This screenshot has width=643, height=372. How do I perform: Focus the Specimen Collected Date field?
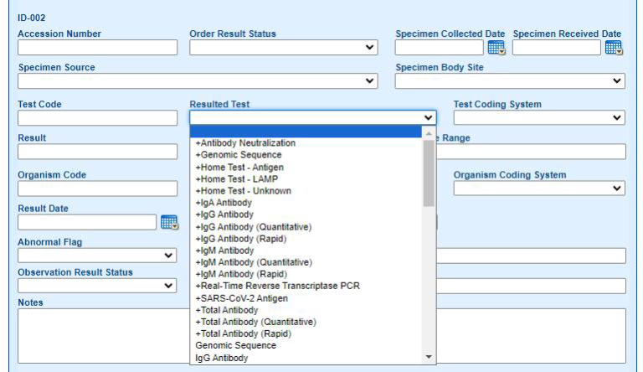[440, 47]
